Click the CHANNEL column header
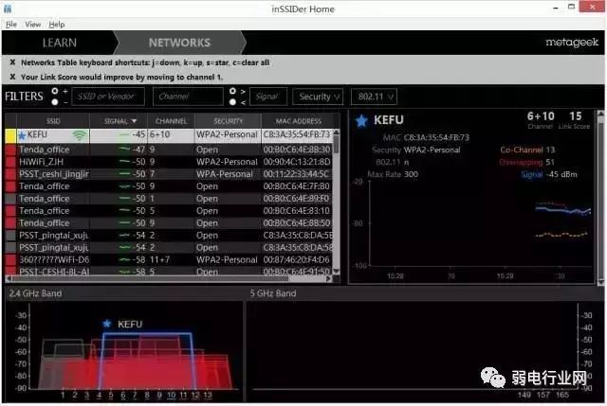The width and height of the screenshot is (607, 406). pyautogui.click(x=171, y=121)
